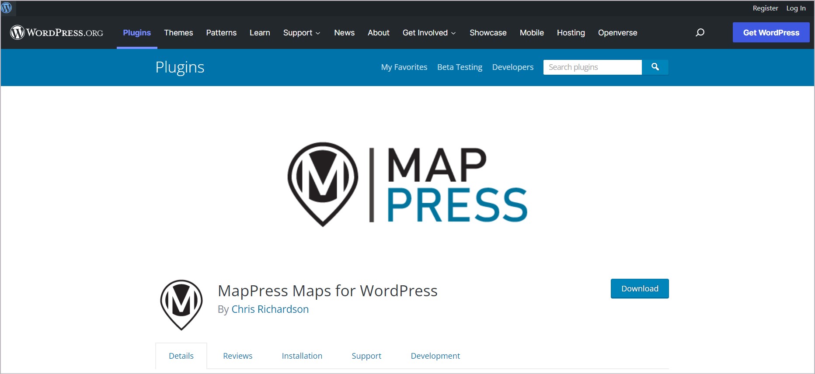Image resolution: width=815 pixels, height=374 pixels.
Task: Open site search with magnifier icon
Action: 700,33
